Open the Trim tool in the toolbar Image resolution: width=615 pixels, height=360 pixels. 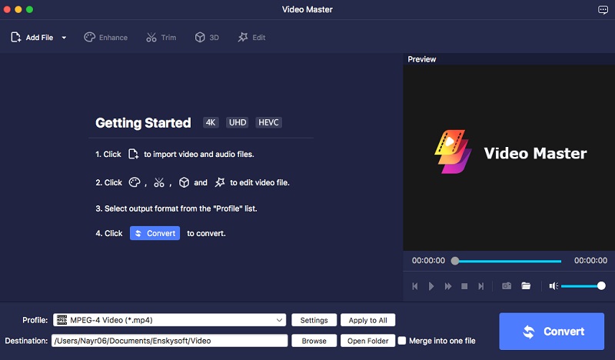tap(161, 37)
